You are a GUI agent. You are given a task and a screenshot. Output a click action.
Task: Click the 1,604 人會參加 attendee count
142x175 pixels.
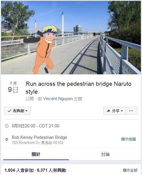[x=19, y=170]
